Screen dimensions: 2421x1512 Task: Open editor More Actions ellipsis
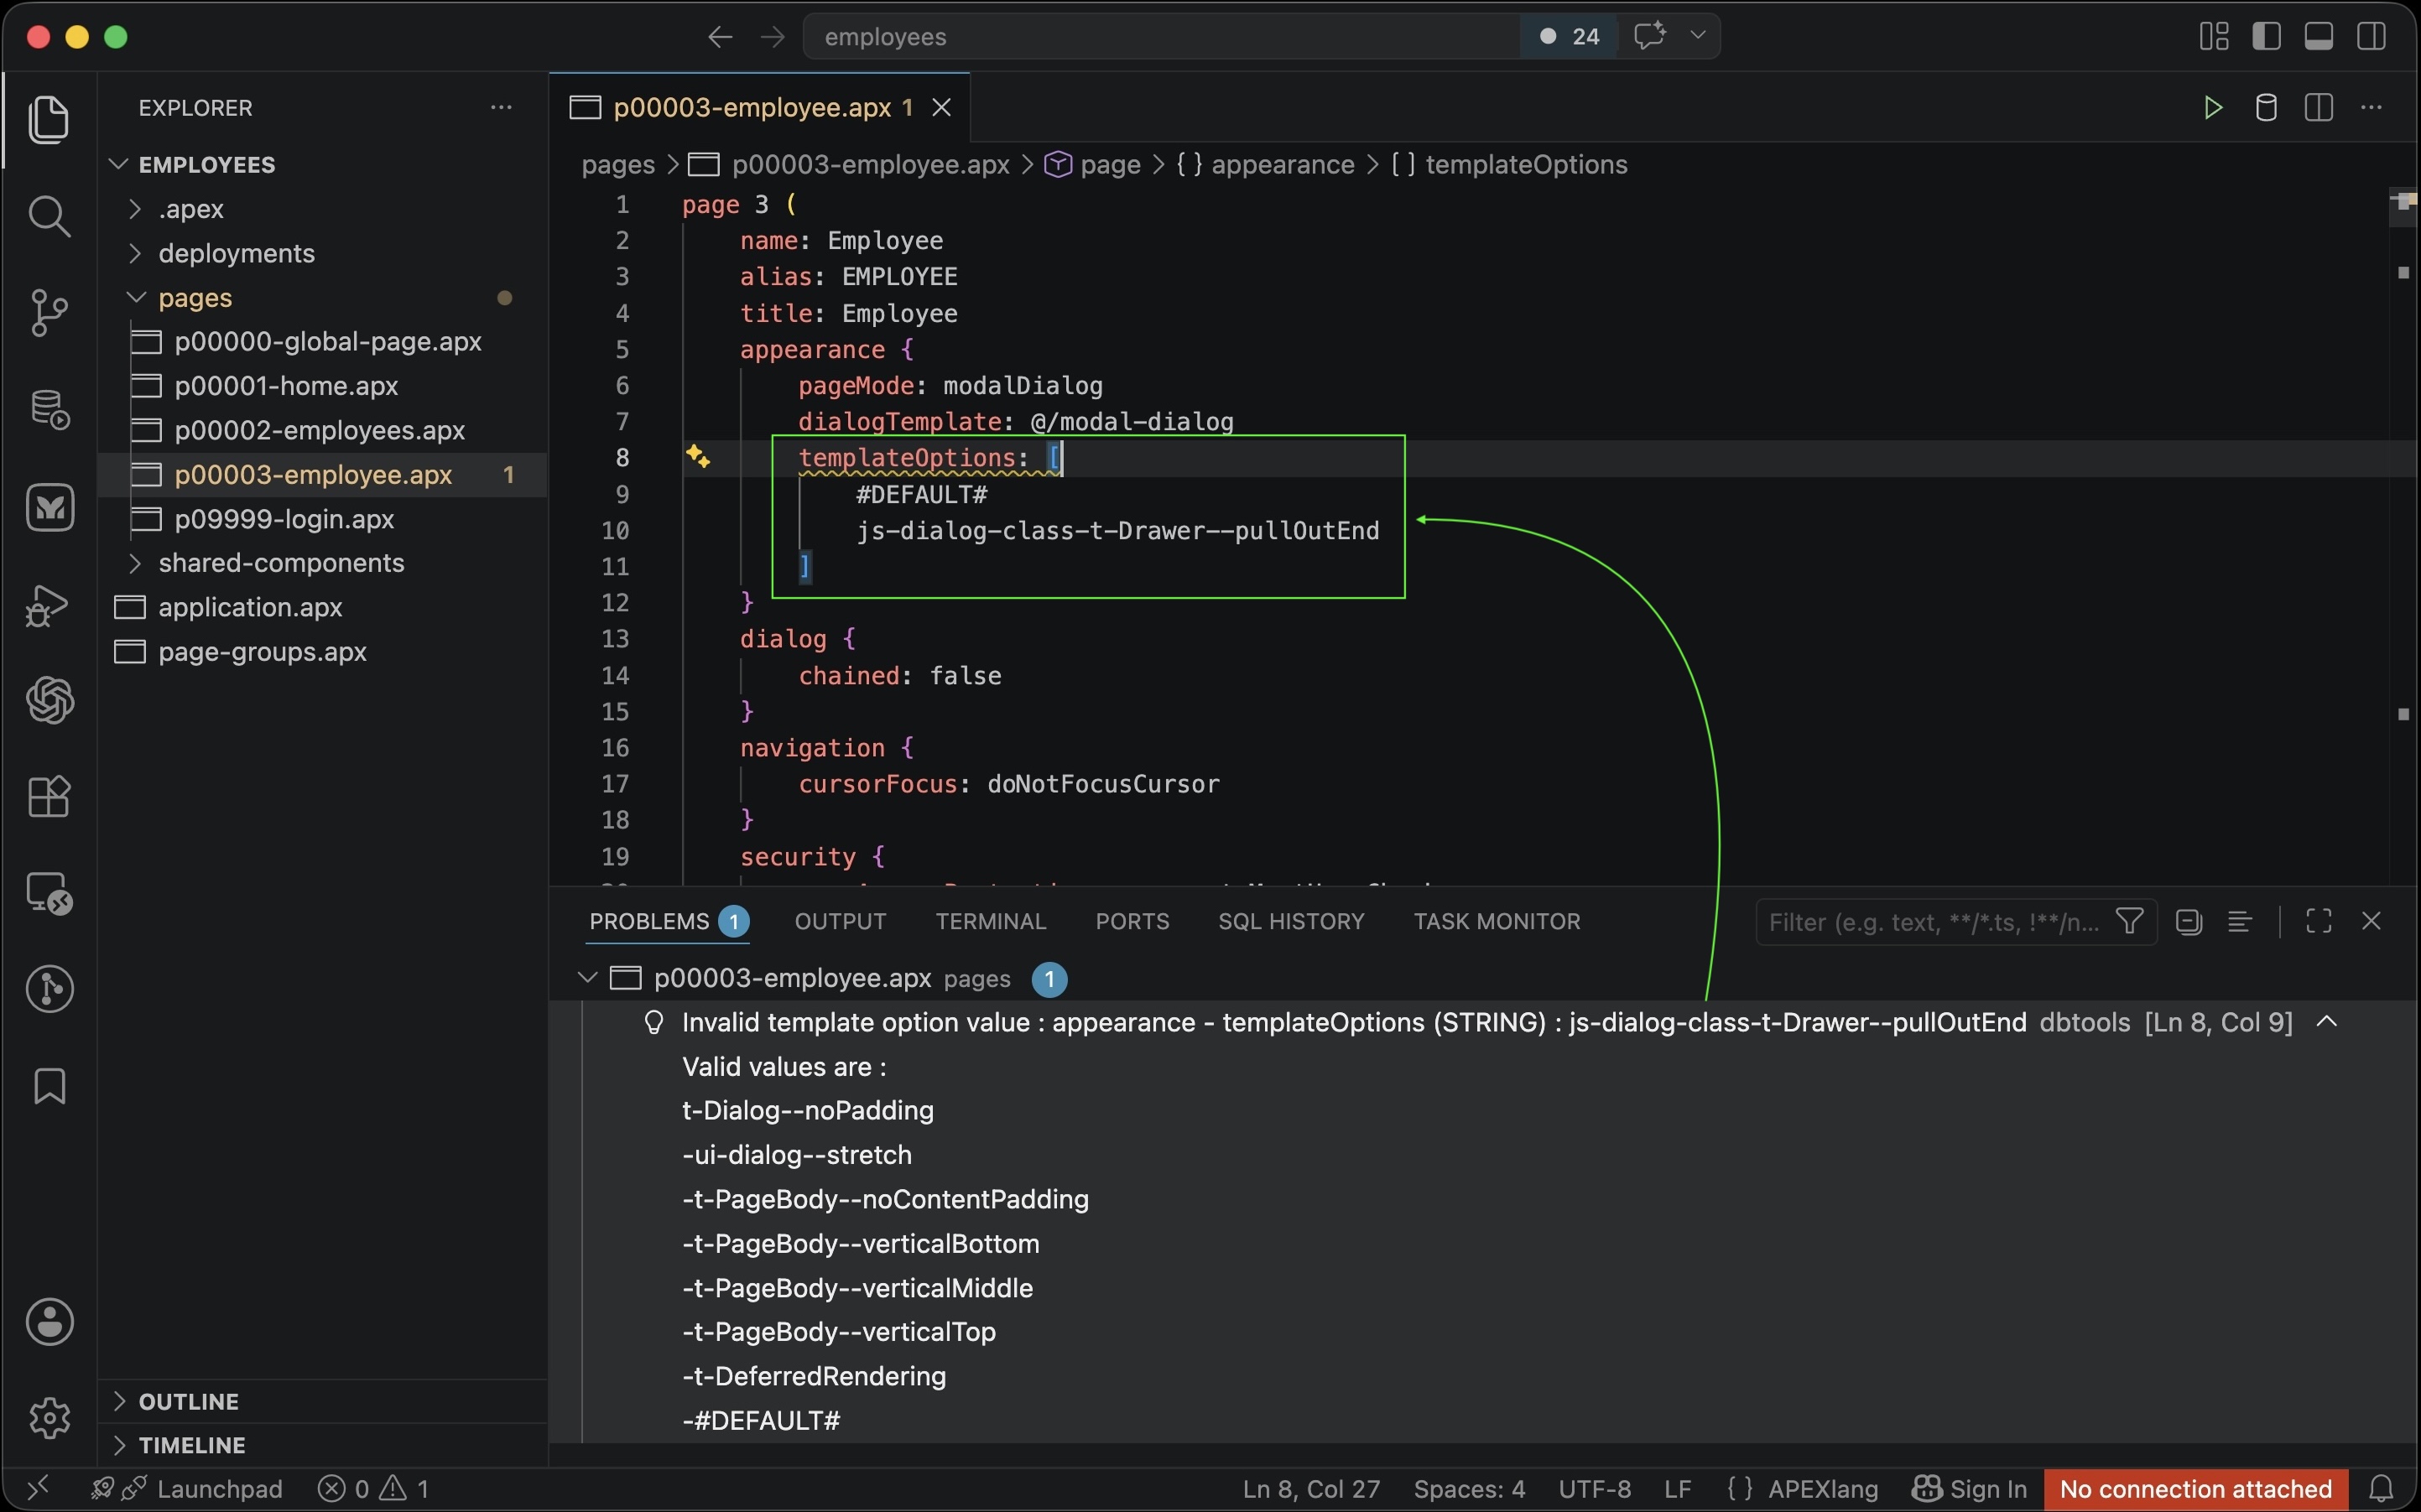(x=2371, y=108)
